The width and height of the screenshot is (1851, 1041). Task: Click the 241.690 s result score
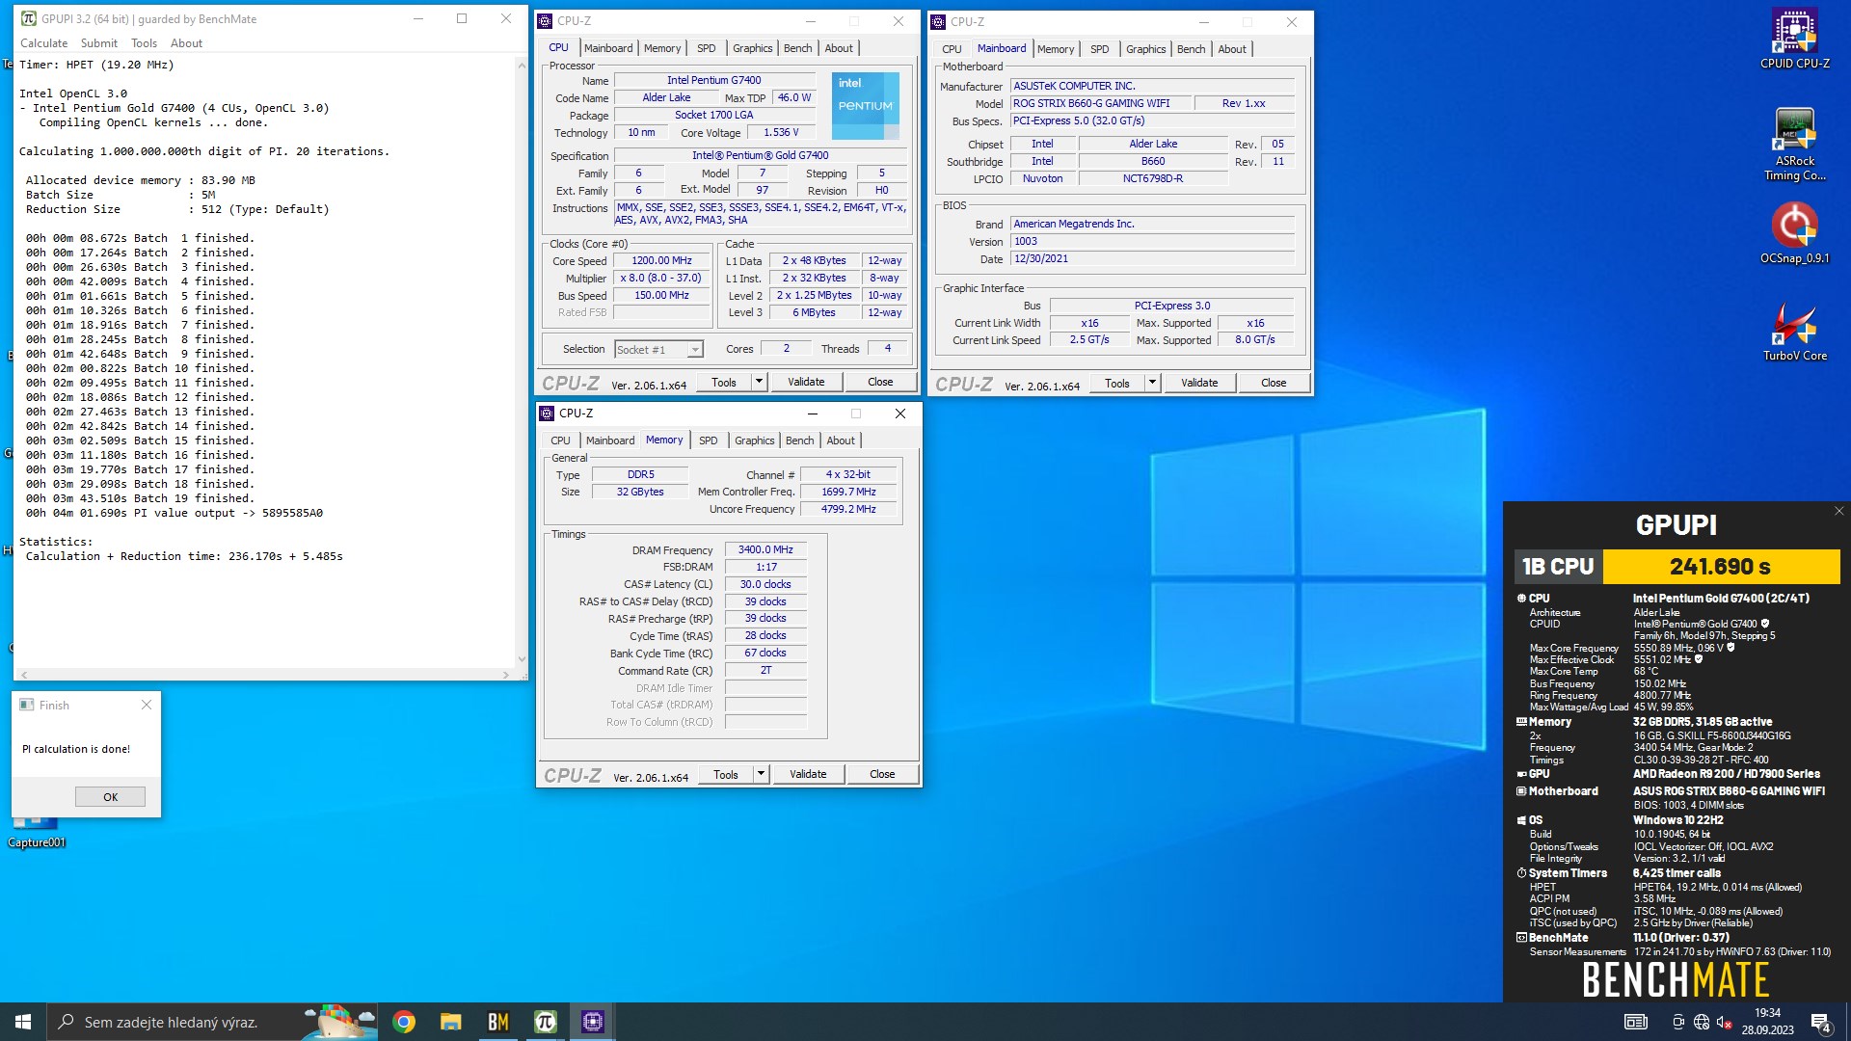tap(1720, 567)
